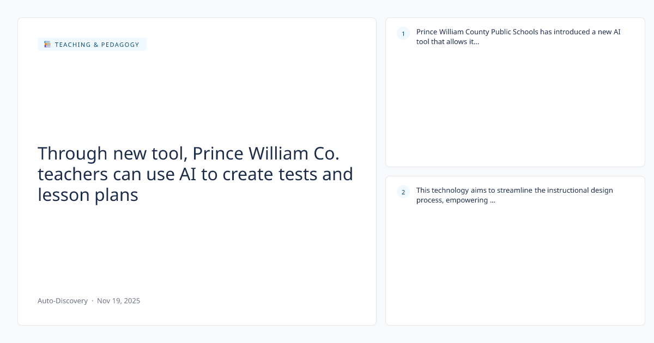Click the Auto-Discovery source label
This screenshot has width=654, height=343.
click(63, 301)
